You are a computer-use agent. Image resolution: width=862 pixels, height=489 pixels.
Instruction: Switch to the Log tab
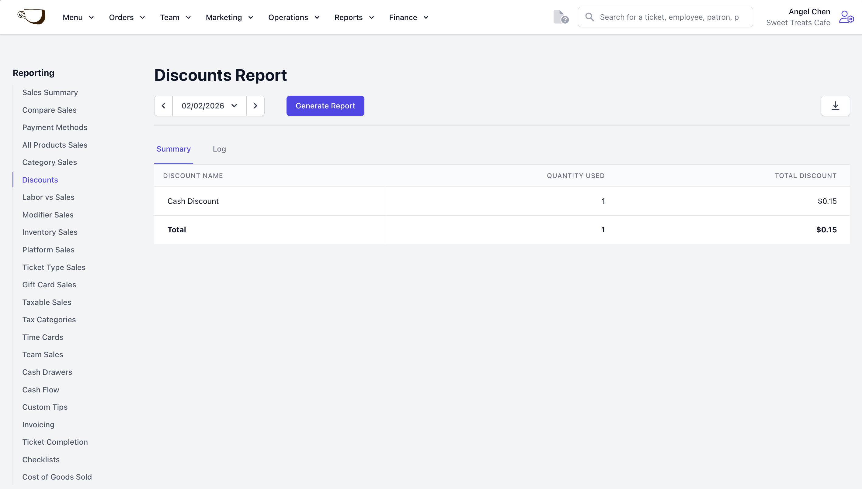click(x=219, y=149)
